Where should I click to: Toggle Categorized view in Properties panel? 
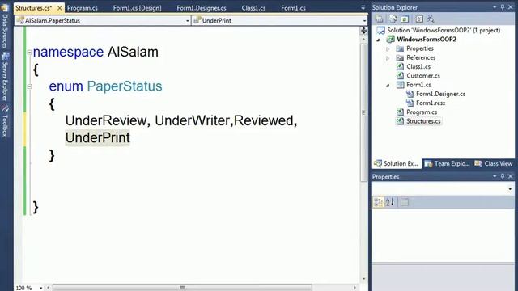click(x=378, y=202)
